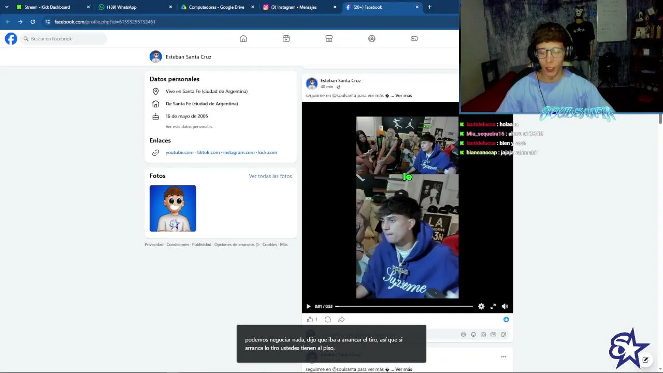Open the Marketplace storefront icon
663x373 pixels.
point(329,39)
